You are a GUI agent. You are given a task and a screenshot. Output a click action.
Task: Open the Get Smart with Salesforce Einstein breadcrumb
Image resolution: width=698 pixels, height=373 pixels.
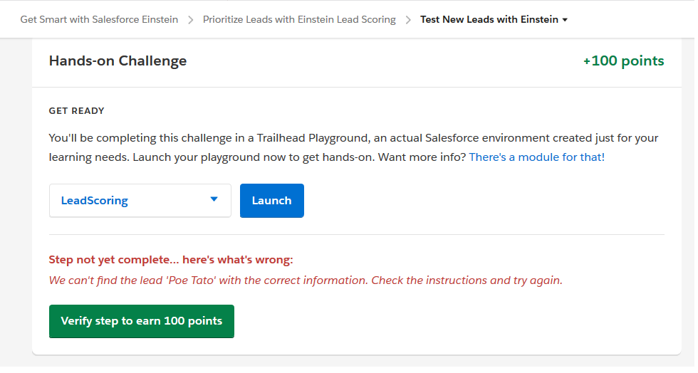99,19
